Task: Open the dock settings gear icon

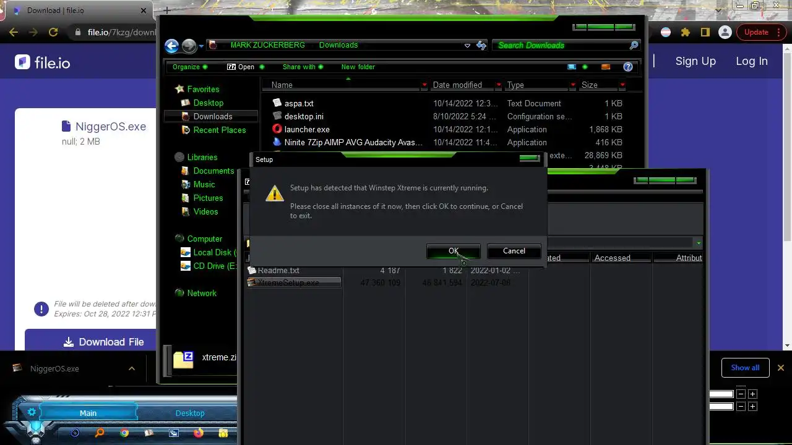Action: point(32,412)
